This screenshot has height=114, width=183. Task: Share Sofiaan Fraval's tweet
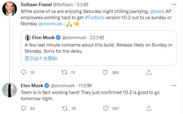[x=149, y=72]
